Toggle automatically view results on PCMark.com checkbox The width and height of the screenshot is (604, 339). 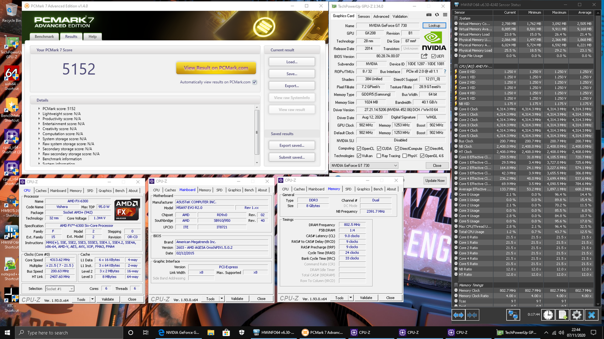tap(254, 82)
